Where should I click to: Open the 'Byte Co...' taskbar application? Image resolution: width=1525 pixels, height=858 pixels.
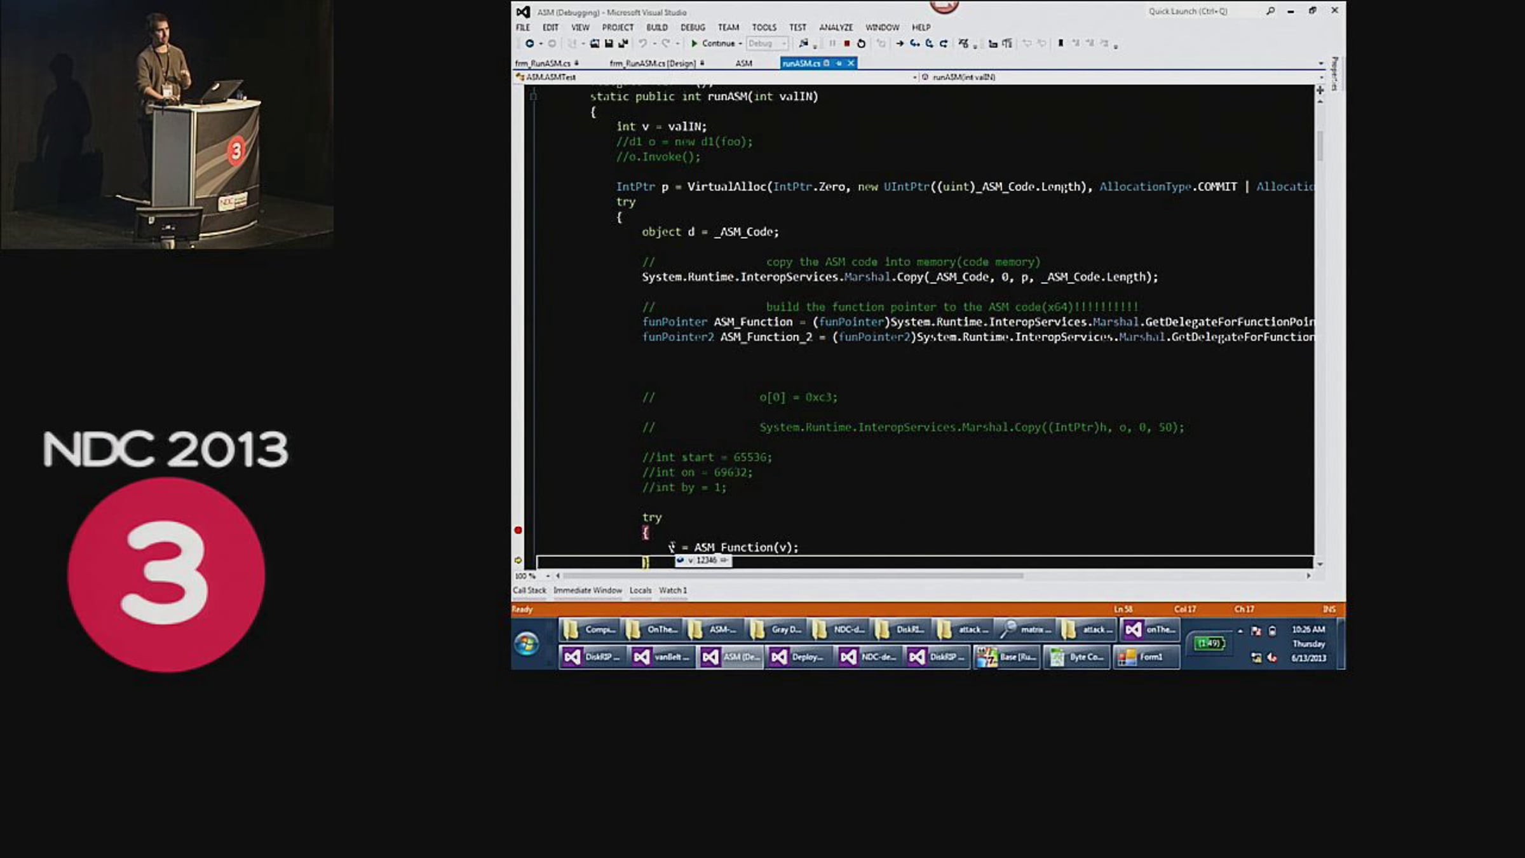point(1077,657)
